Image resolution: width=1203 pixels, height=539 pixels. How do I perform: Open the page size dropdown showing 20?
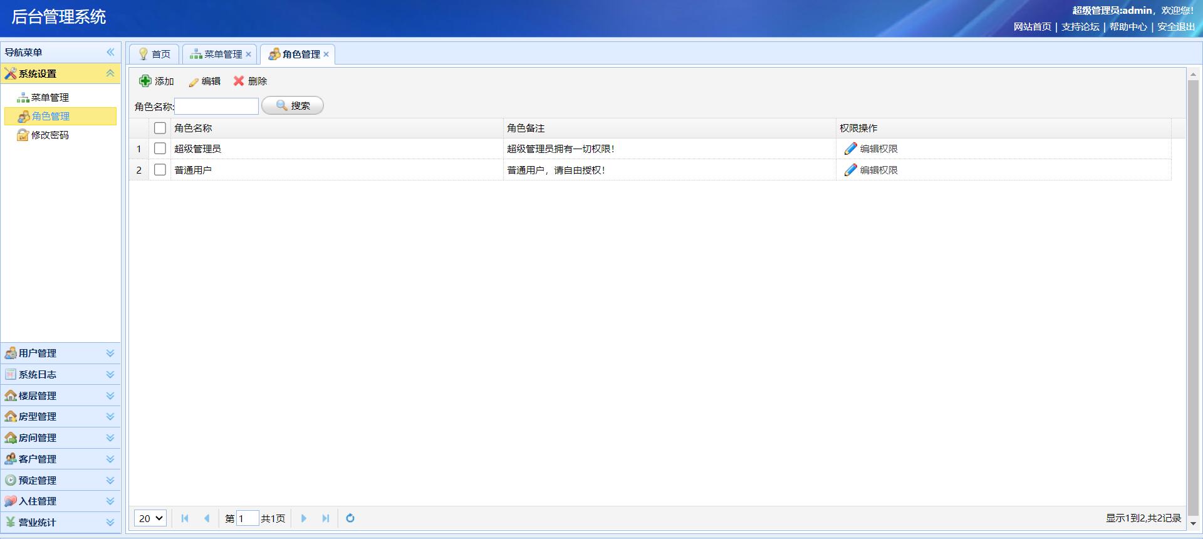point(150,518)
